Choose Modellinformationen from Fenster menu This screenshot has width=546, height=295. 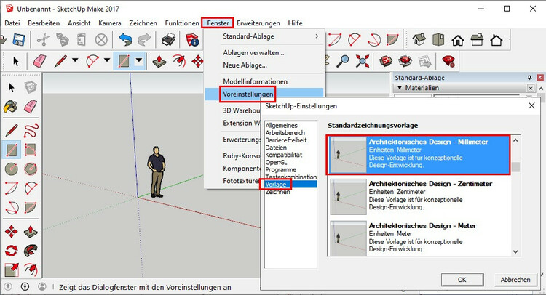pyautogui.click(x=256, y=81)
